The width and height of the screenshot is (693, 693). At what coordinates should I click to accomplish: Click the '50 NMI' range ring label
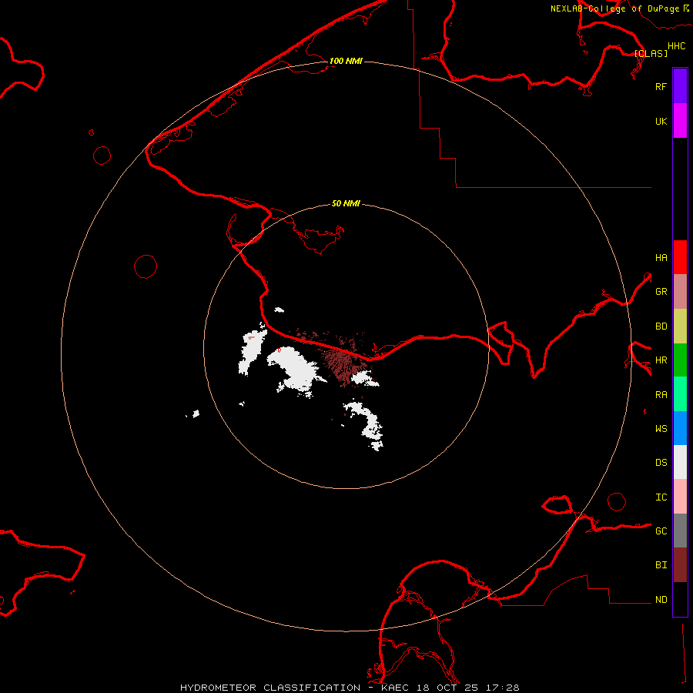click(x=346, y=203)
